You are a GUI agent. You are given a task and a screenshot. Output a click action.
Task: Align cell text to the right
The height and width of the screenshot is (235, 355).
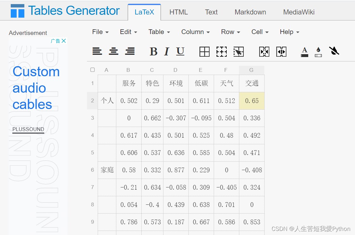pos(130,51)
